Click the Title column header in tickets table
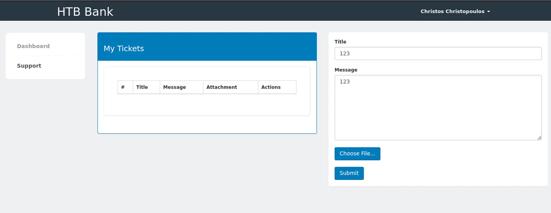Viewport: 551px width, 213px height. pos(142,87)
